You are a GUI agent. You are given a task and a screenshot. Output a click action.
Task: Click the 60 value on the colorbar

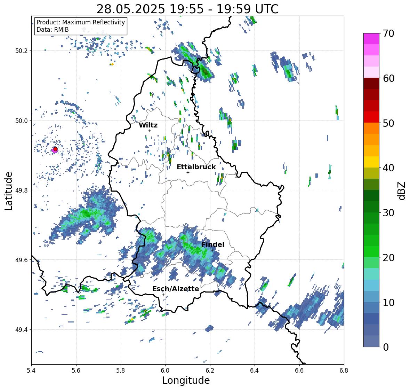click(388, 78)
